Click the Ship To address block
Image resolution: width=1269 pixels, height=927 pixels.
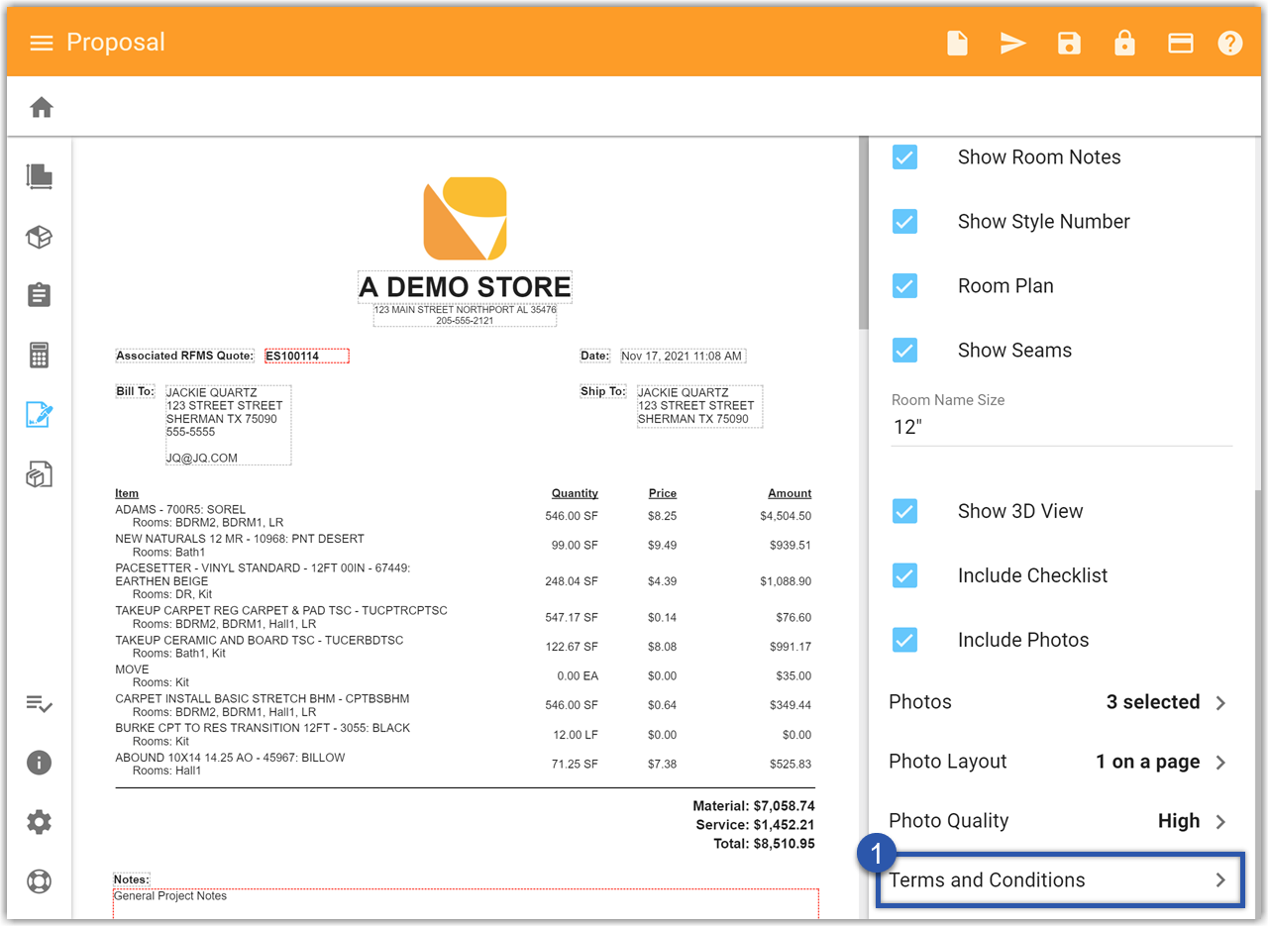point(698,406)
